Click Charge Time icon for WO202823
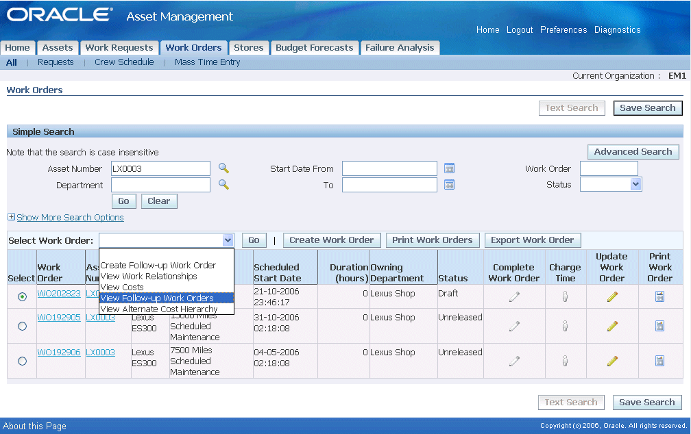Image resolution: width=691 pixels, height=434 pixels. (565, 296)
